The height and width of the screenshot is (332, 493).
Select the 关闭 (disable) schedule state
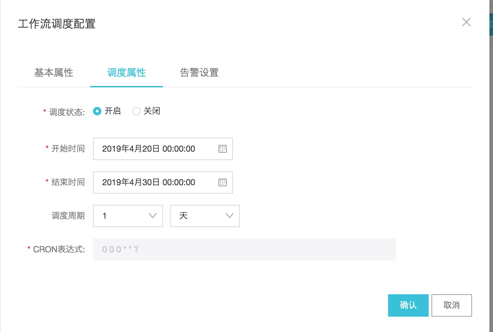136,111
